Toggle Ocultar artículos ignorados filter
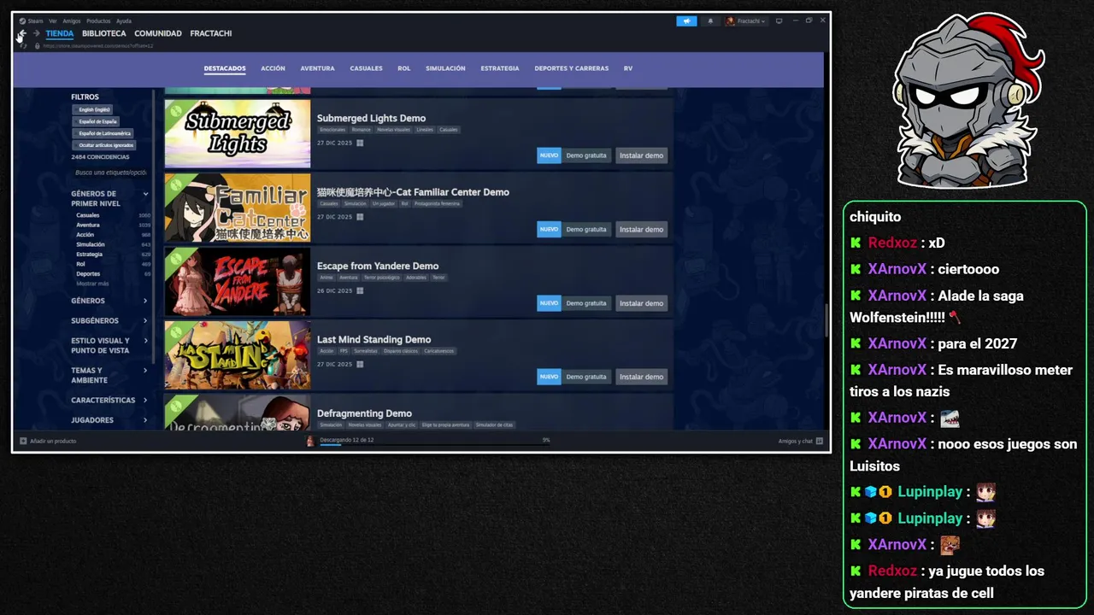Image resolution: width=1094 pixels, height=615 pixels. pos(106,145)
